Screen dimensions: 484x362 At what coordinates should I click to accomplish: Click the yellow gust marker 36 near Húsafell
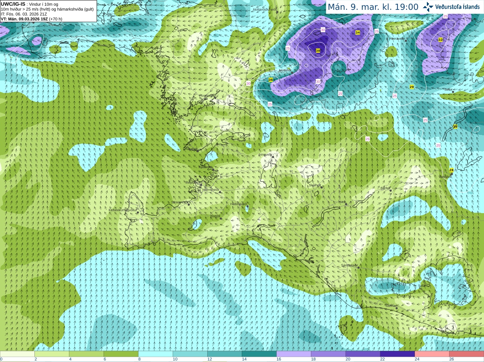coord(271,80)
